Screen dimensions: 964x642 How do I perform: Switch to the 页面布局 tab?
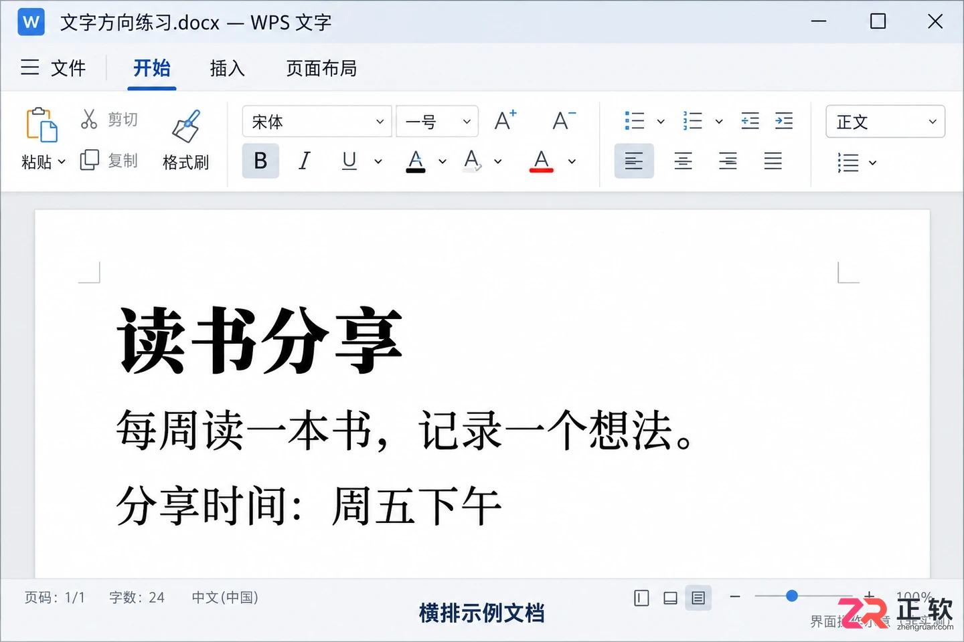click(321, 68)
